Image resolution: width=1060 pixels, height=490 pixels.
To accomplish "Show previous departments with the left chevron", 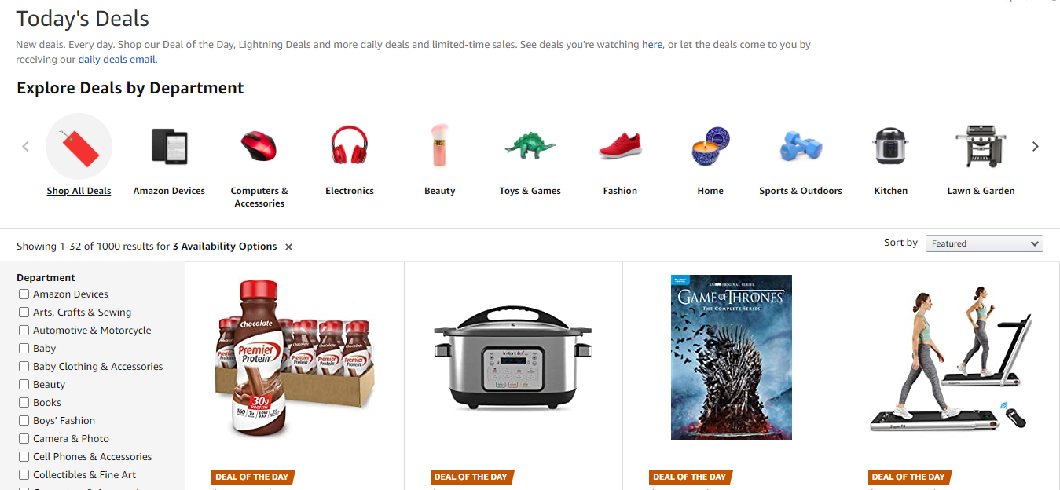I will (x=25, y=146).
